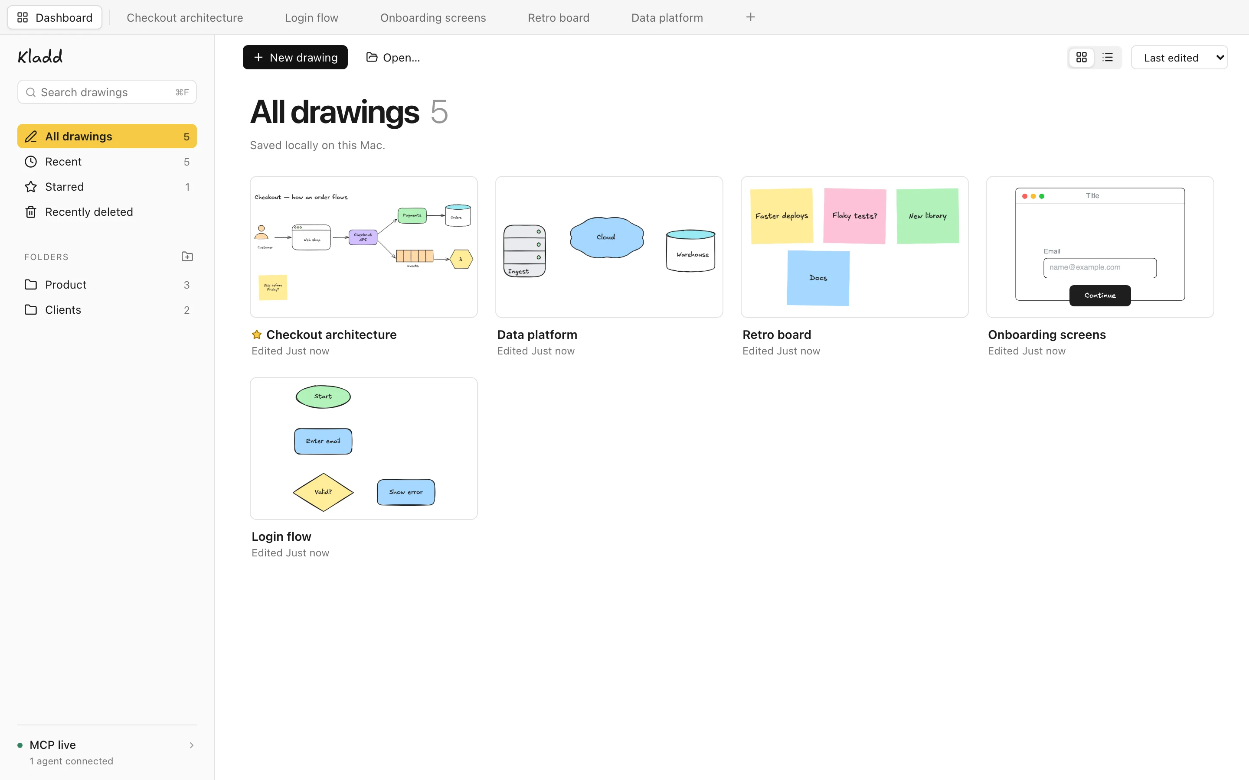The width and height of the screenshot is (1249, 780).
Task: Click the Open... button
Action: (393, 57)
